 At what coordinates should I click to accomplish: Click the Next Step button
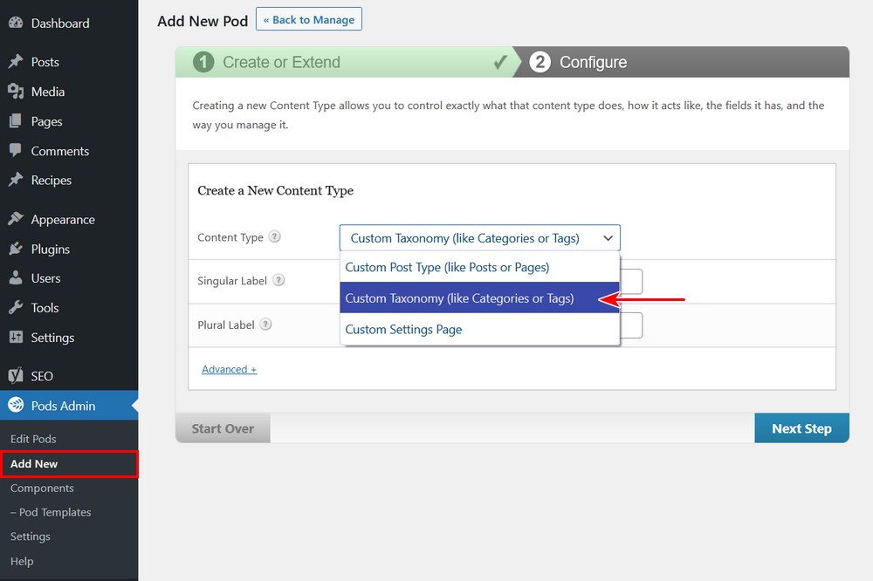[x=801, y=428]
